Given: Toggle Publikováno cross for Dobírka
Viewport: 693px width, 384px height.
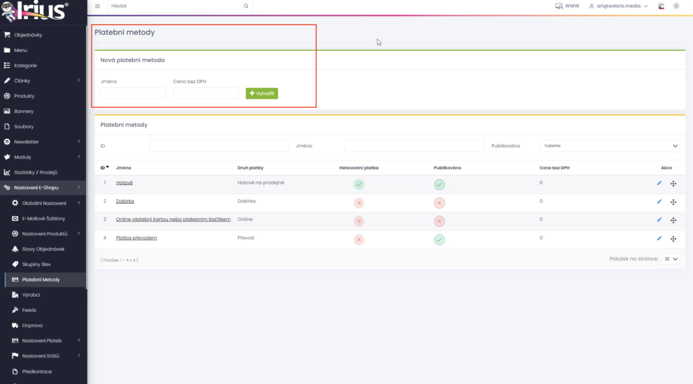Looking at the screenshot, I should tap(439, 203).
